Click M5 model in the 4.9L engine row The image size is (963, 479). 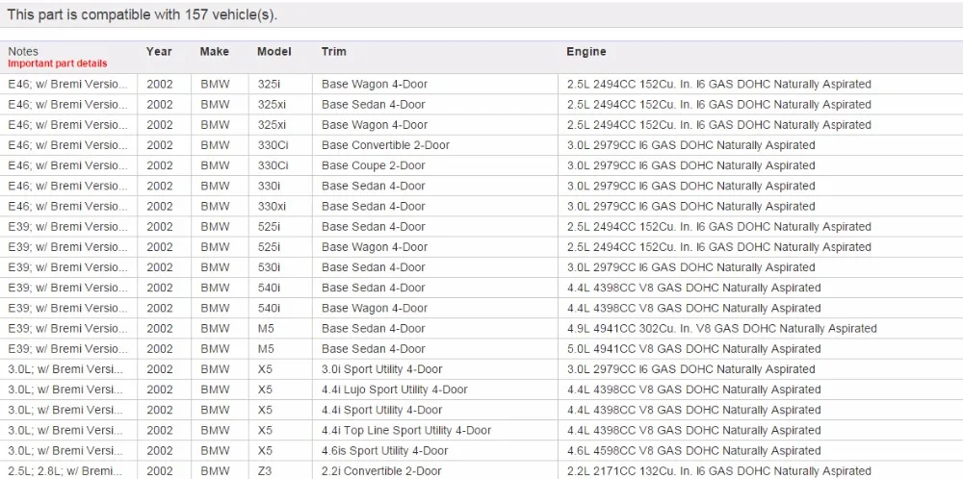click(266, 329)
